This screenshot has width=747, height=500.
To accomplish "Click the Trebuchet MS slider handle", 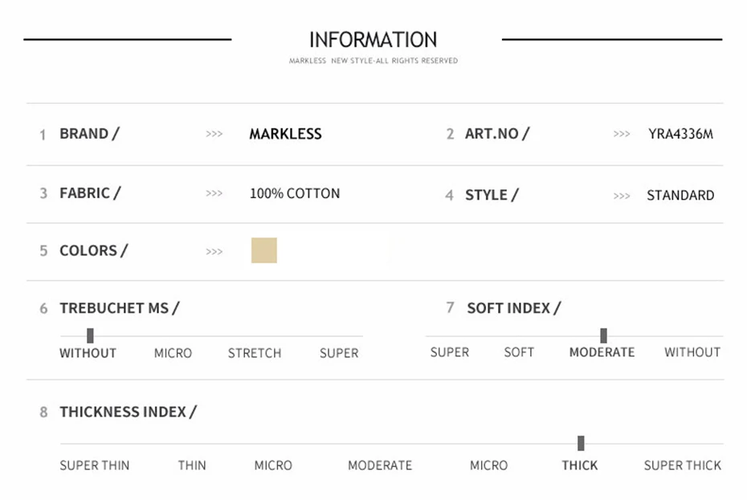I will point(90,335).
